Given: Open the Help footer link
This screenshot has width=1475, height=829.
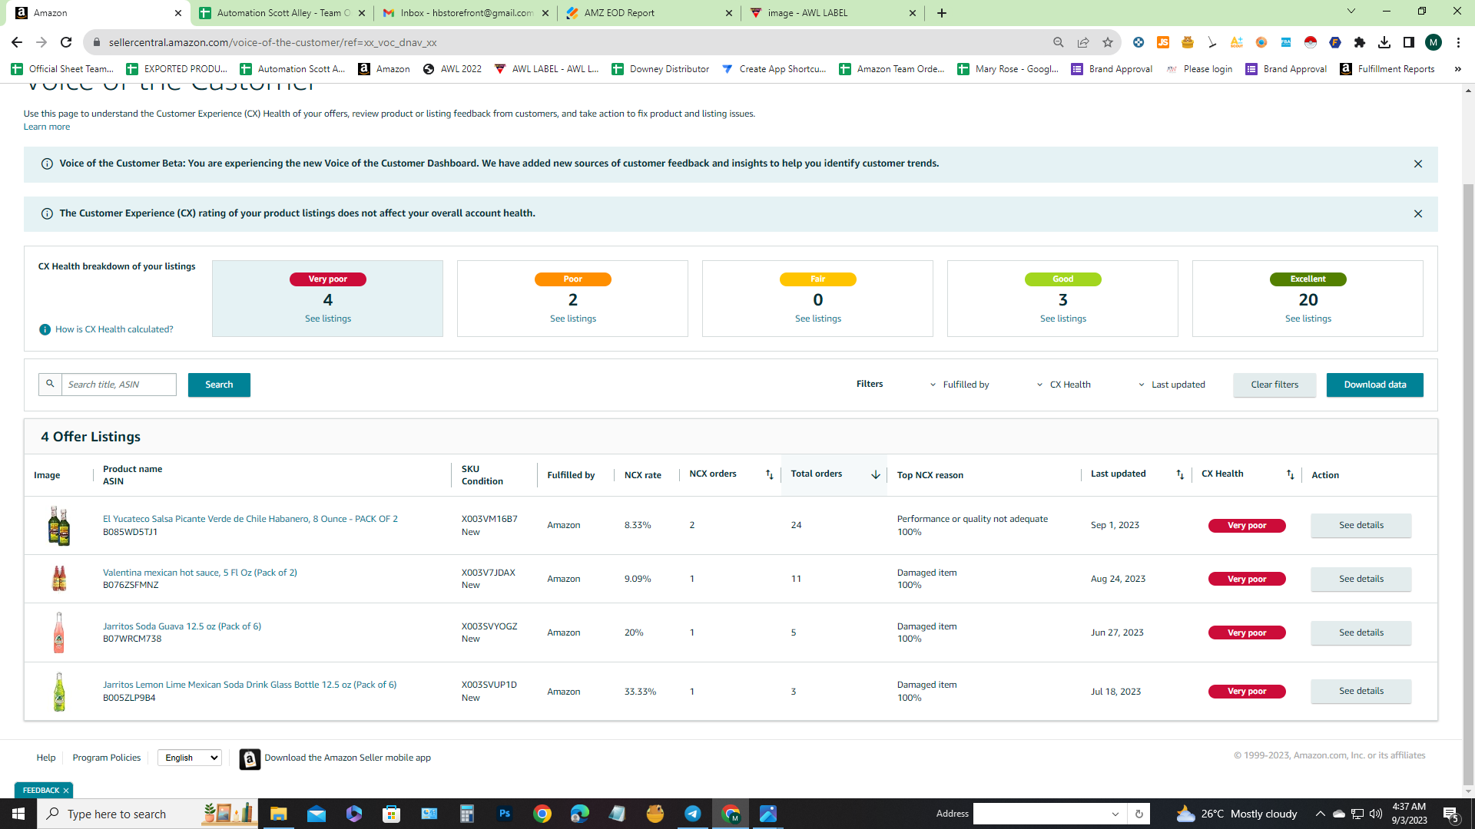Looking at the screenshot, I should 46,758.
